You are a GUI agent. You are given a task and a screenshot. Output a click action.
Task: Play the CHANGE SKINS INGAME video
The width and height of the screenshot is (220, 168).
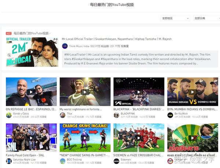point(85,138)
